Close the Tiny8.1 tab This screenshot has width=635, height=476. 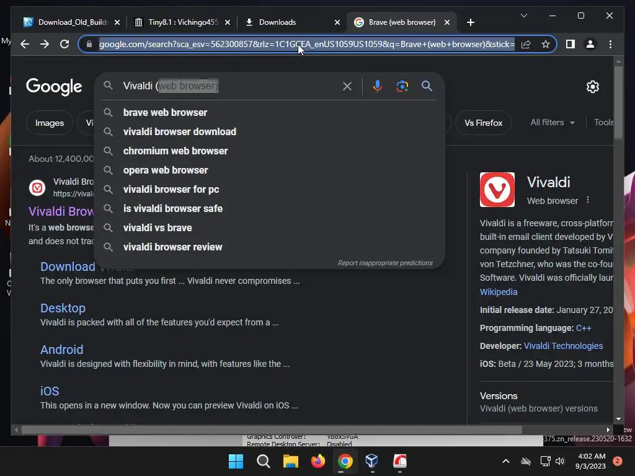click(x=228, y=22)
